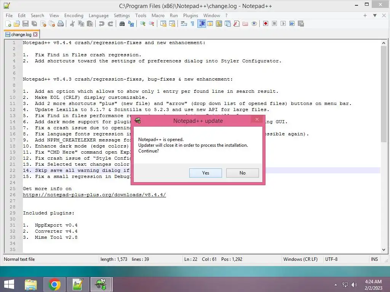
Task: Click the vertical scrollbar thumb
Action: point(384,94)
